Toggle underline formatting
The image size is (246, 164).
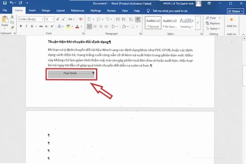(x=32, y=26)
